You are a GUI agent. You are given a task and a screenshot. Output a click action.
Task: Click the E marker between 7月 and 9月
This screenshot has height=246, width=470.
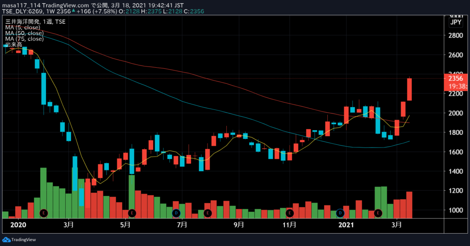point(208,213)
